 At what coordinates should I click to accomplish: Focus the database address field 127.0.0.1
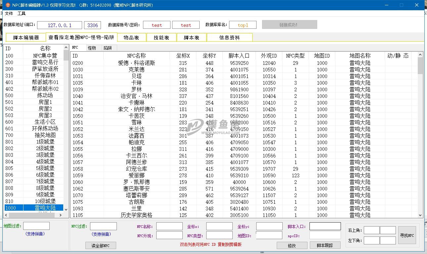[x=60, y=25]
